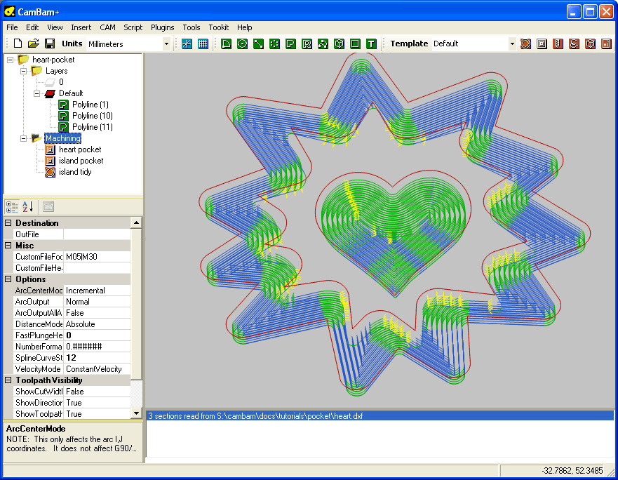The height and width of the screenshot is (480, 618).
Task: Select Polyline (10) in the tree
Action: tap(92, 116)
